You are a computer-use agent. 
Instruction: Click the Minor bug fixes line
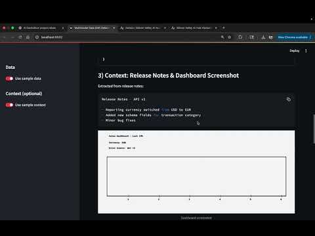click(119, 120)
